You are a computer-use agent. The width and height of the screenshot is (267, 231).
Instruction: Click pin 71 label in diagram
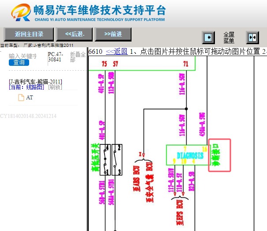pyautogui.click(x=186, y=64)
